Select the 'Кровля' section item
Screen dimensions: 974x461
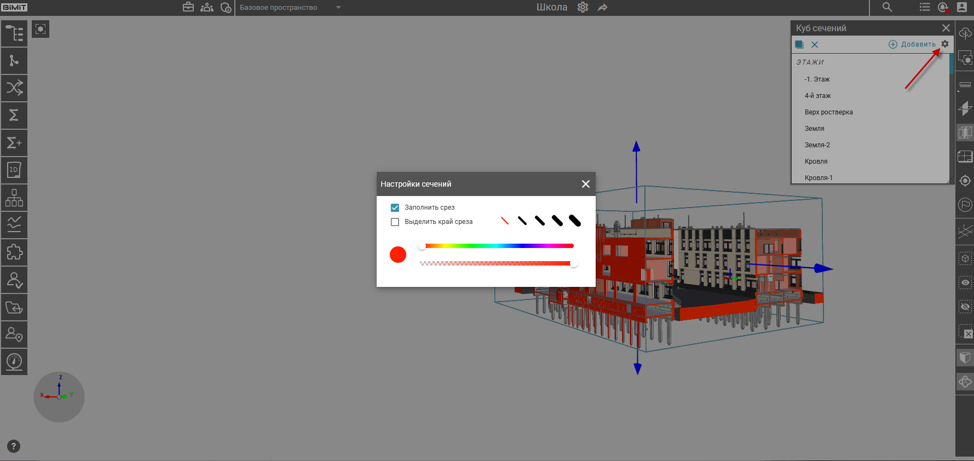coord(816,162)
